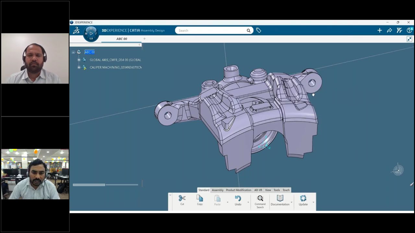Image resolution: width=415 pixels, height=233 pixels.
Task: Open the Product Modification tab
Action: click(x=239, y=190)
